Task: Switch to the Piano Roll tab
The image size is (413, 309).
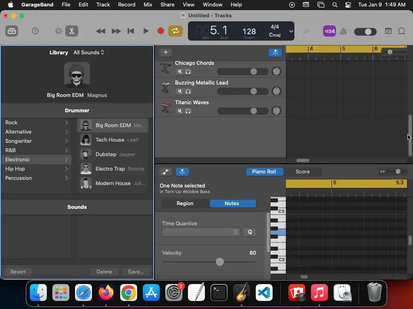Action: click(x=264, y=171)
